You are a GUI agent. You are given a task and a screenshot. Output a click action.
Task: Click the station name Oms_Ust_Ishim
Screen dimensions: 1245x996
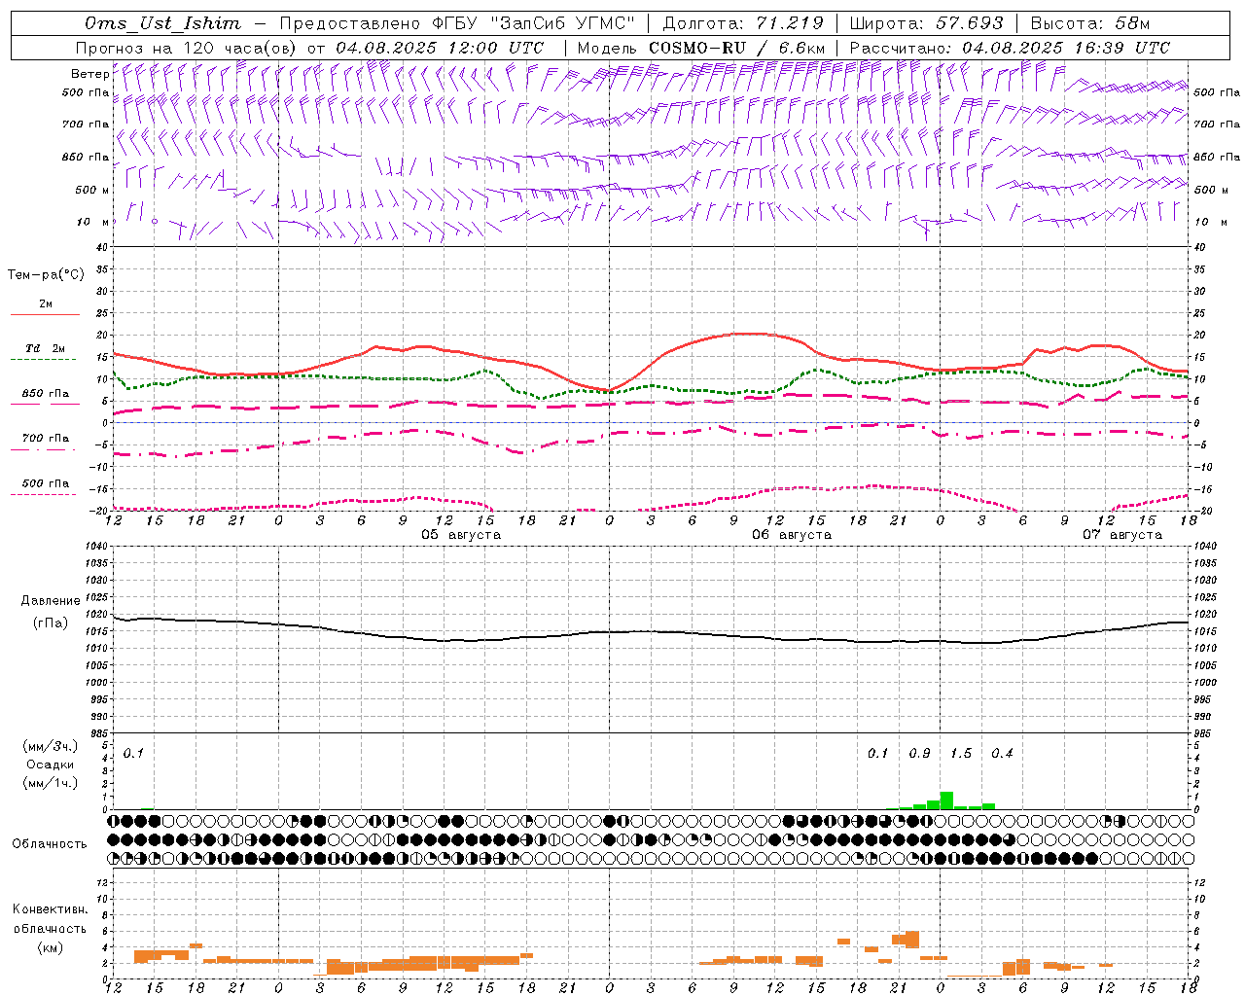coord(162,23)
